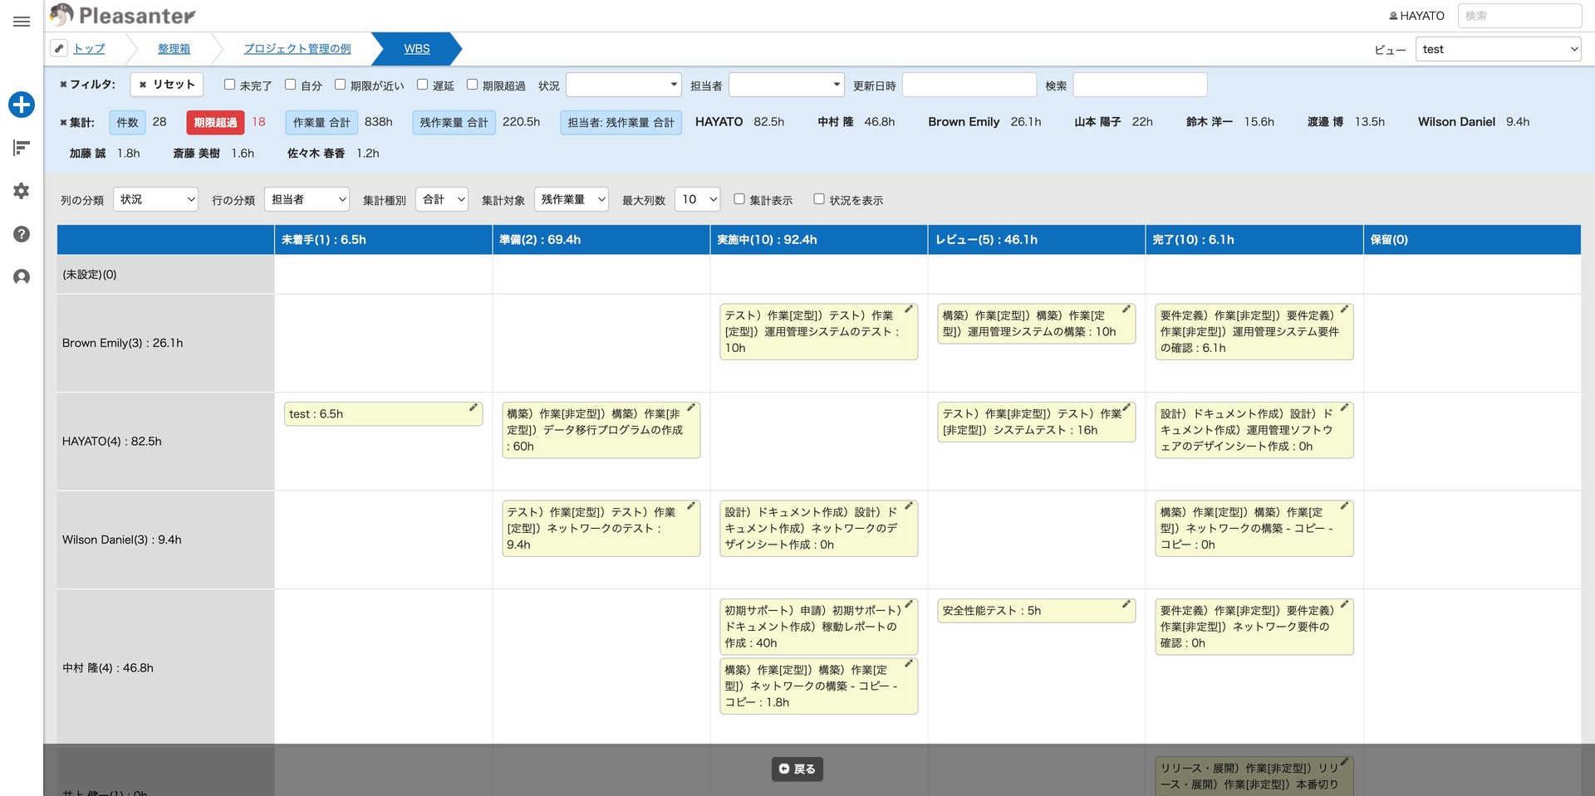Open the hamburger navigation menu
This screenshot has height=796, width=1595.
(x=22, y=22)
